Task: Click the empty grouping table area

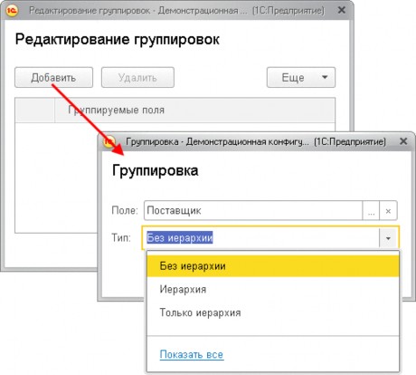Action: point(57,178)
